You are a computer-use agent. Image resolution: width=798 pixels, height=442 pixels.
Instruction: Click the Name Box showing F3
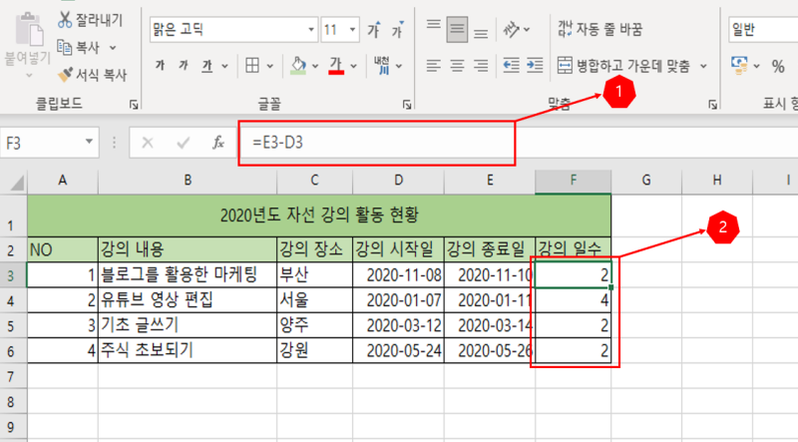49,143
